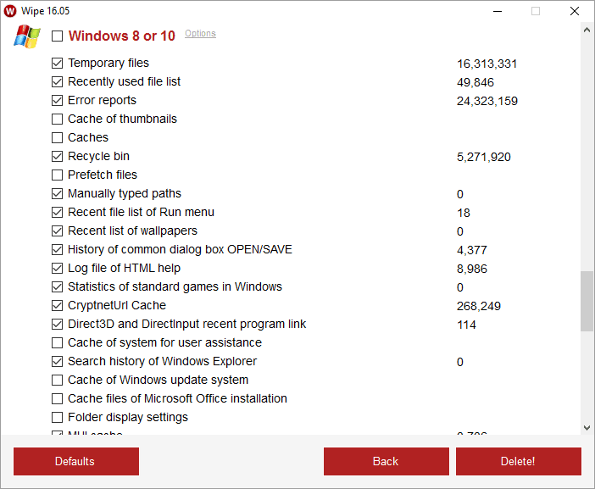Click the 8,986 size value

pos(472,269)
